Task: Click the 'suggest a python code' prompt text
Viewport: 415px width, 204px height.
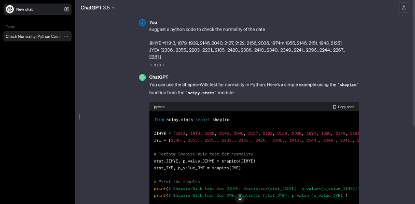Action: (x=207, y=30)
